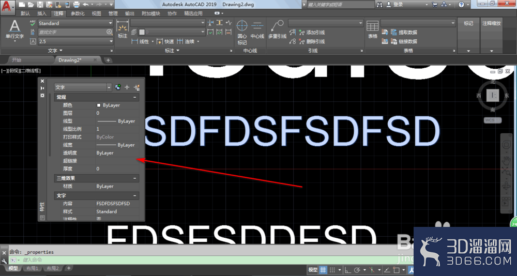Viewport: 517px width, 276px height.
Task: Click the Link Data (链接数据) tool
Action: tap(404, 41)
